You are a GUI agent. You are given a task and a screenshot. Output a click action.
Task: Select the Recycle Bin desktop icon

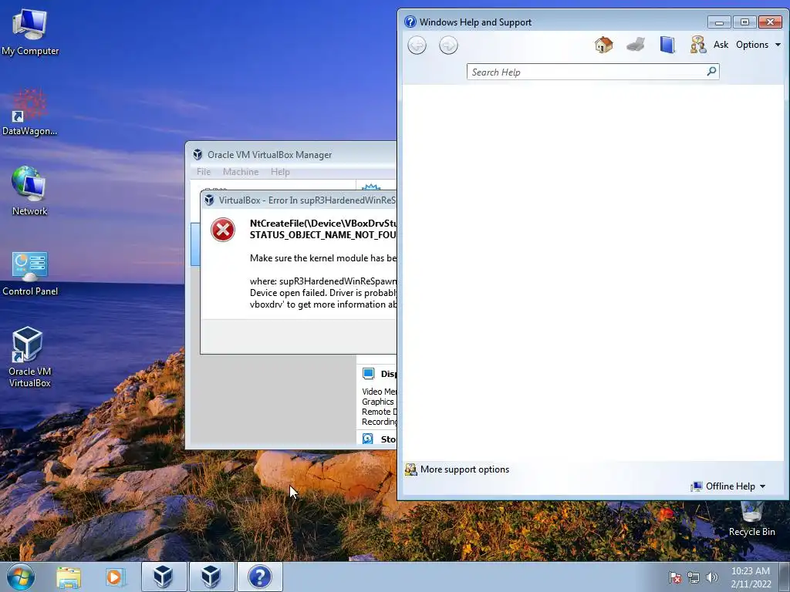click(x=751, y=520)
